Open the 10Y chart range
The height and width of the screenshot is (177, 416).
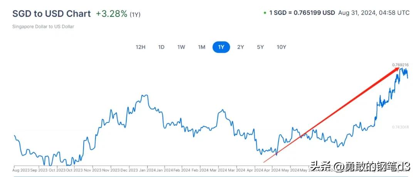[282, 47]
